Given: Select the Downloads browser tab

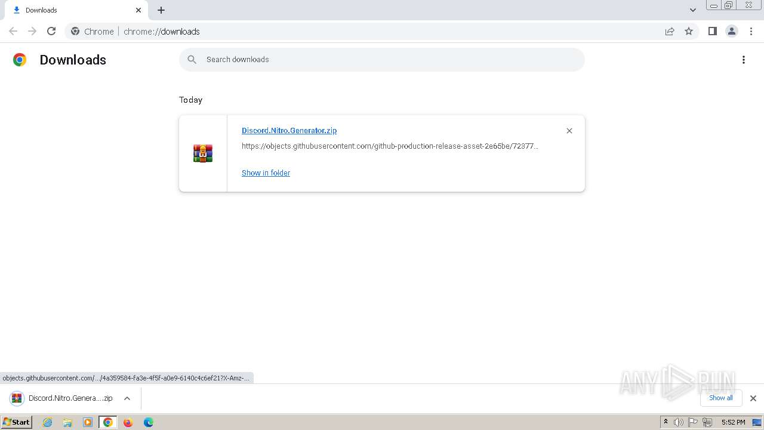Looking at the screenshot, I should pyautogui.click(x=78, y=10).
